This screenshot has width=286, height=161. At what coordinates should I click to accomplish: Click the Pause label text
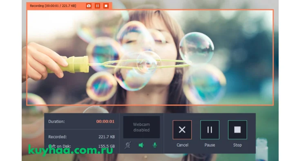point(210,145)
